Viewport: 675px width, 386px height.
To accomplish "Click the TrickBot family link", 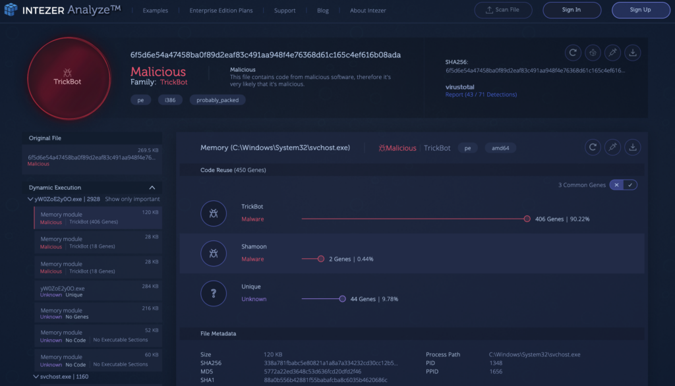I will pos(173,82).
